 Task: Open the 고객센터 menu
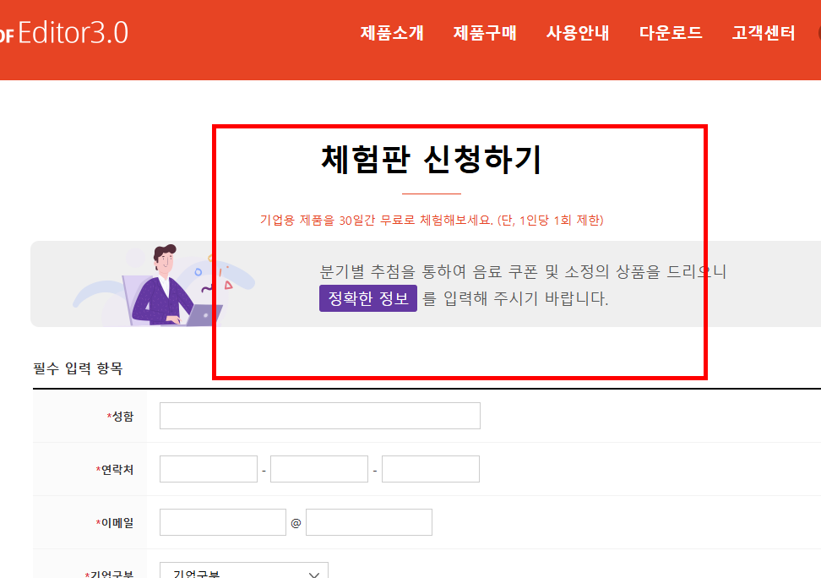point(763,34)
